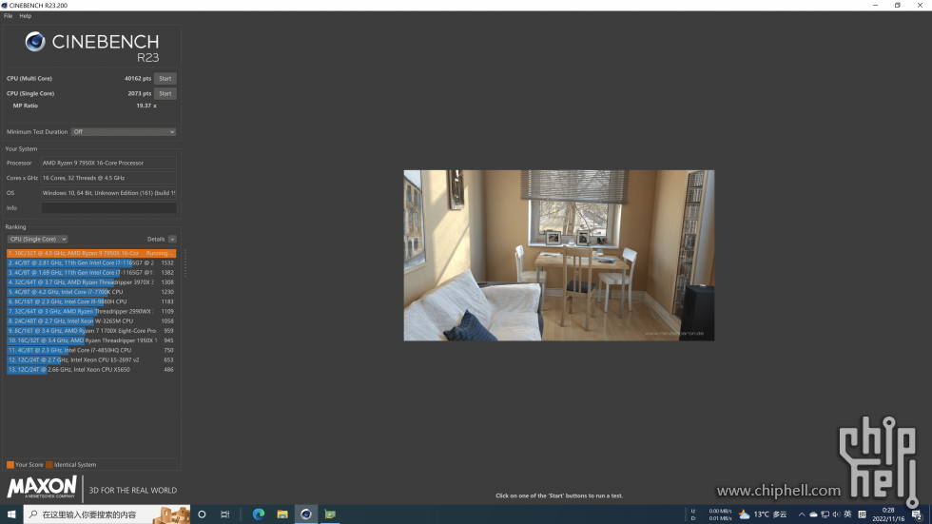This screenshot has height=524, width=932.
Task: Select ranking row 12 Xeon E5-2697 v2
Action: (x=91, y=359)
